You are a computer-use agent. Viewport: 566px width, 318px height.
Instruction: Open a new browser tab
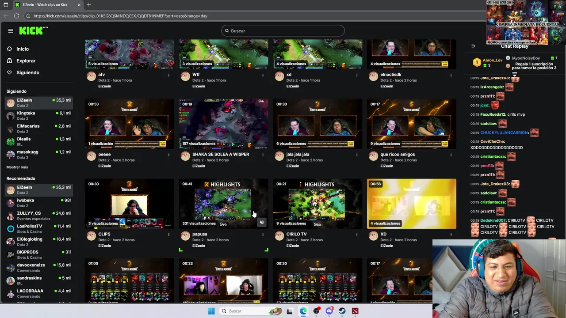click(89, 5)
